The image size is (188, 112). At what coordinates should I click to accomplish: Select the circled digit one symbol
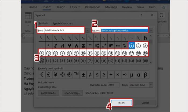coord(131,46)
